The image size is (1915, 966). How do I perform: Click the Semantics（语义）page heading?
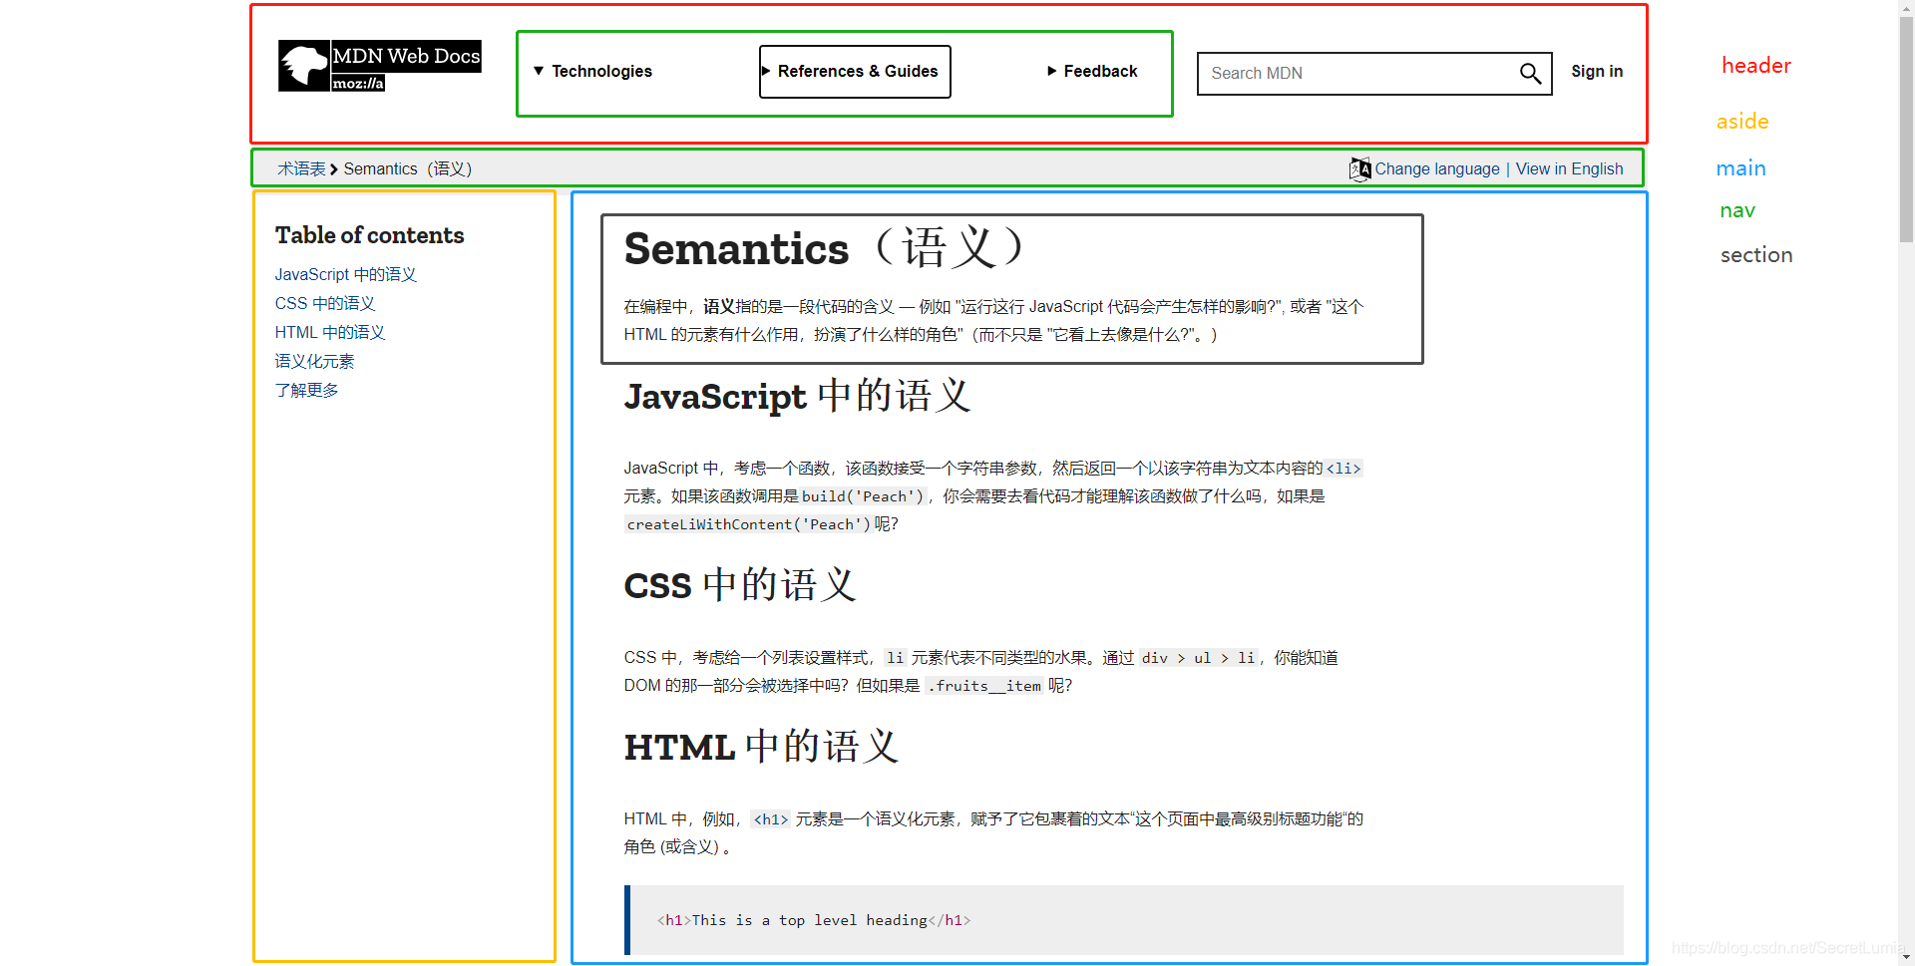825,248
